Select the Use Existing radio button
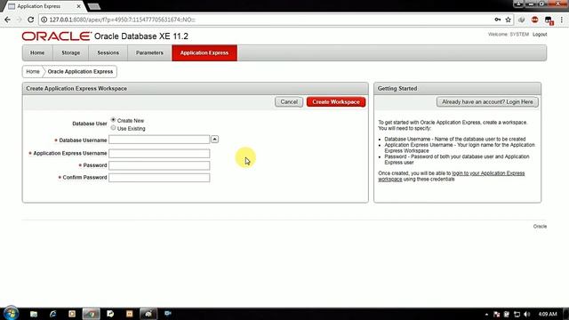 click(113, 128)
